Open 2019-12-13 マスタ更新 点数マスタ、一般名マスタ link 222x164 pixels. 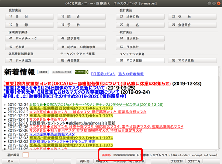coord(88,112)
